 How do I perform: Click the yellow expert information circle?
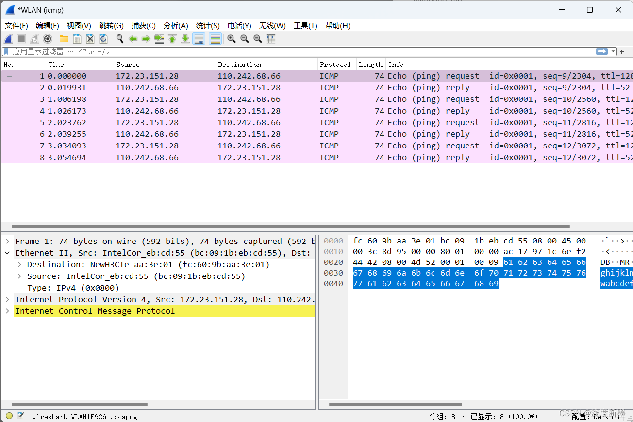(9, 416)
